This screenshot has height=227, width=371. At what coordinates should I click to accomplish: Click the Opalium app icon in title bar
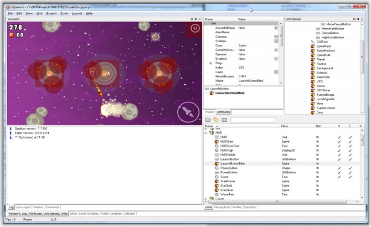pyautogui.click(x=8, y=7)
